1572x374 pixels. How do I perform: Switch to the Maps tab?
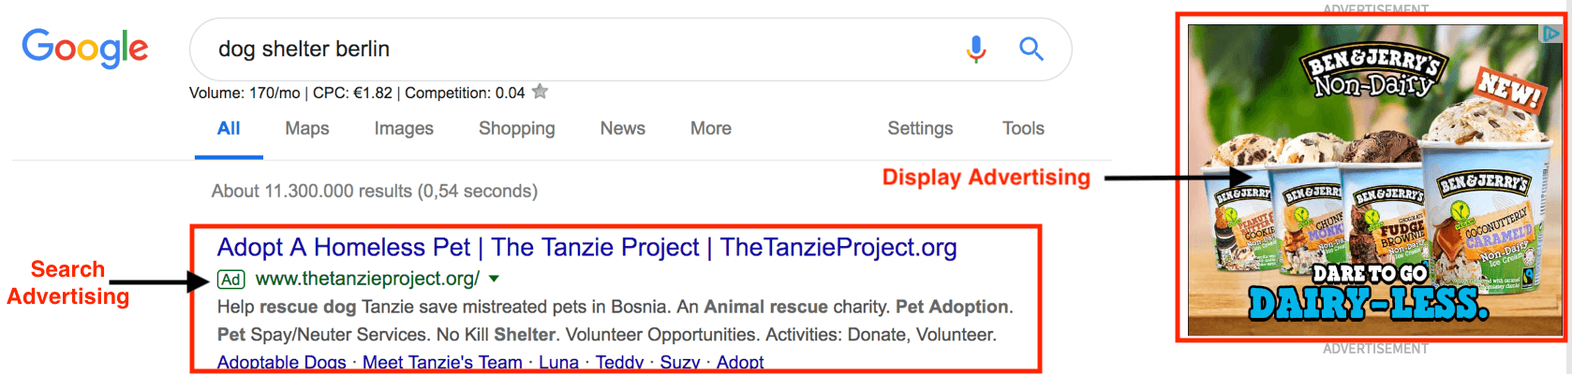pos(306,128)
